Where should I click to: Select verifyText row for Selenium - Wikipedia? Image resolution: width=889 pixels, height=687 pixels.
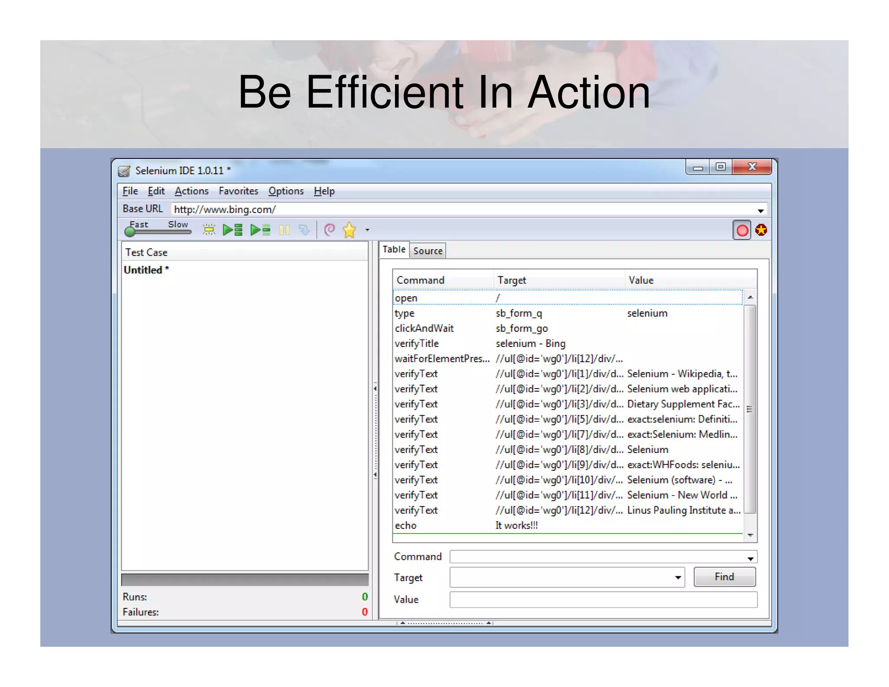click(567, 374)
